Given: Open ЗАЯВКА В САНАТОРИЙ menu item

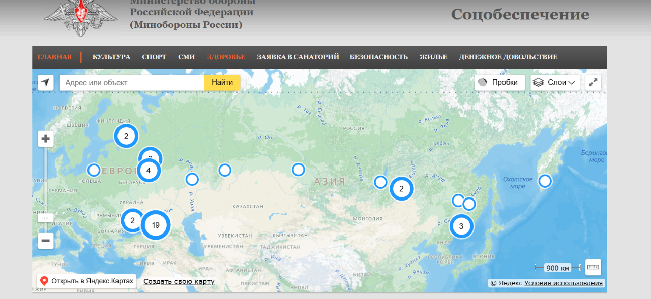Looking at the screenshot, I should 298,57.
